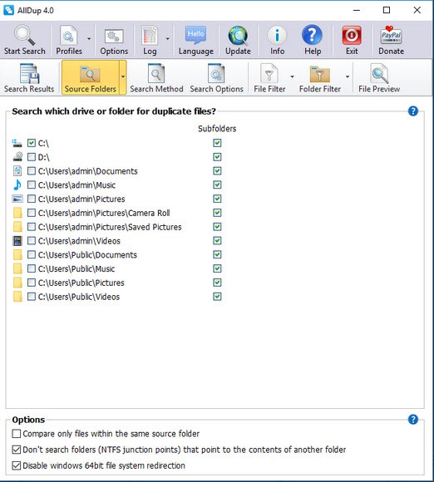Uncheck Disable windows 64bit file system redirection

tap(17, 465)
